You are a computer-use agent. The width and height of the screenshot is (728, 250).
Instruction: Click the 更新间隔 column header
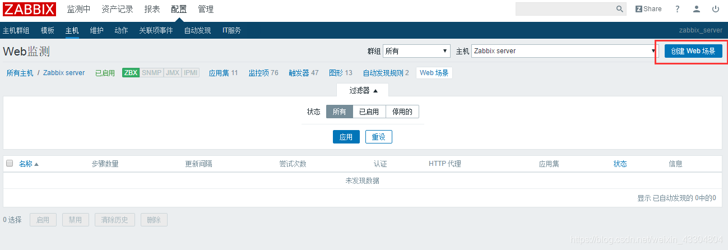[199, 164]
